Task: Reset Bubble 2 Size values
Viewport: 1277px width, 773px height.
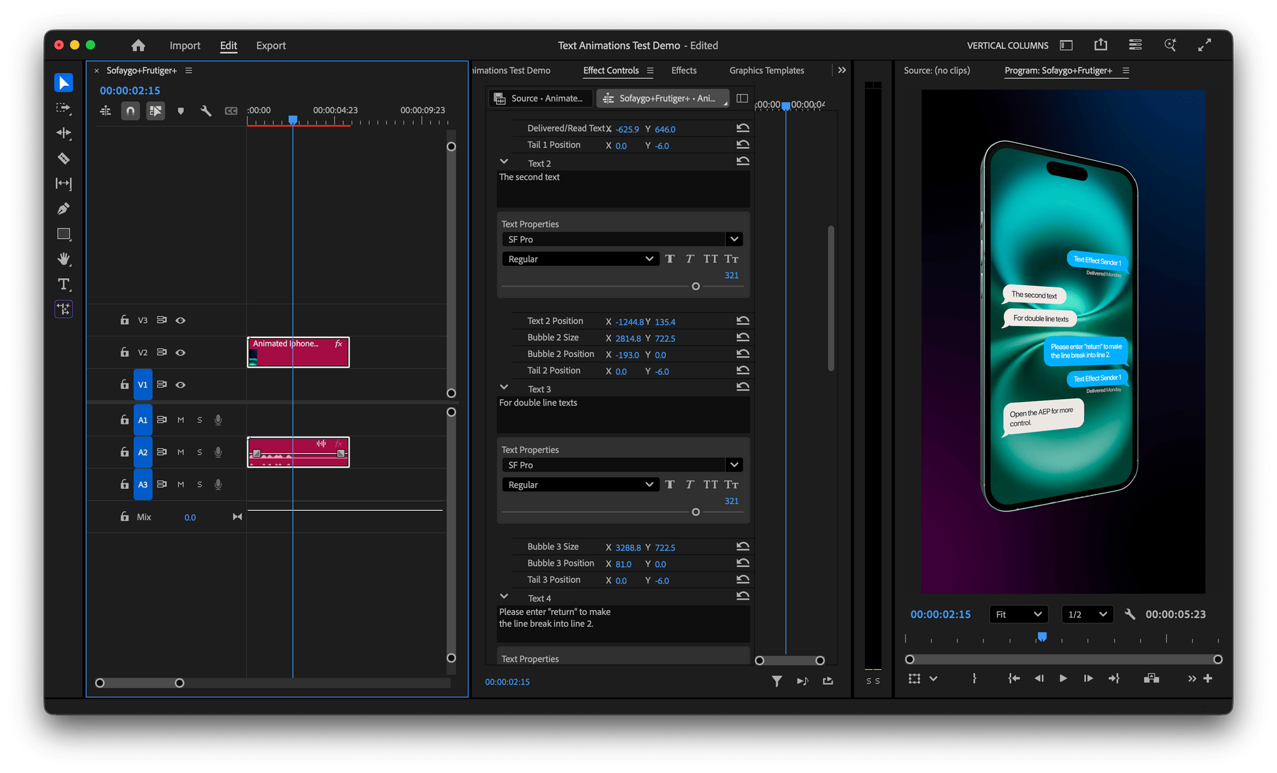Action: click(742, 337)
